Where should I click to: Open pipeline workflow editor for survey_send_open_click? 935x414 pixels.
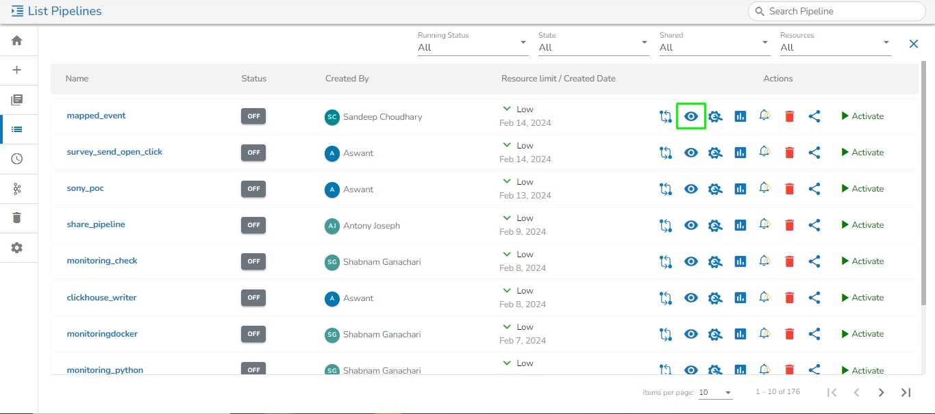[665, 153]
